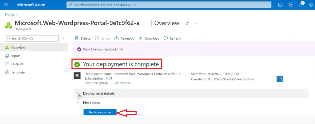Pin the deployment overview to dashboard
The height and width of the screenshot is (124, 315).
(187, 23)
